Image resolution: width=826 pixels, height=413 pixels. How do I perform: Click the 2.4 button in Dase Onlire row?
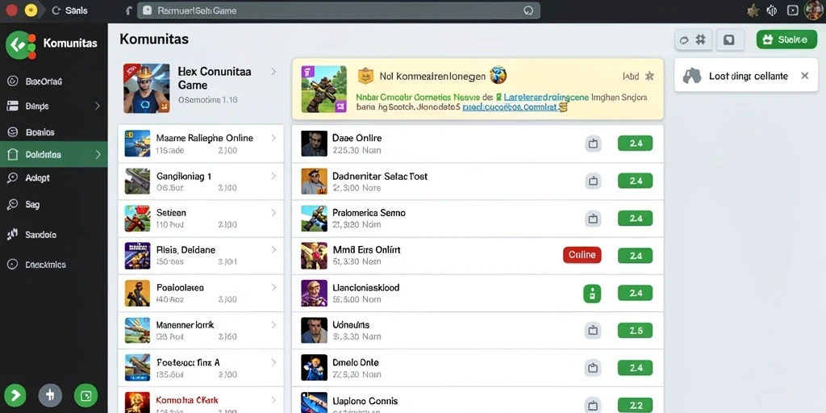(x=635, y=144)
